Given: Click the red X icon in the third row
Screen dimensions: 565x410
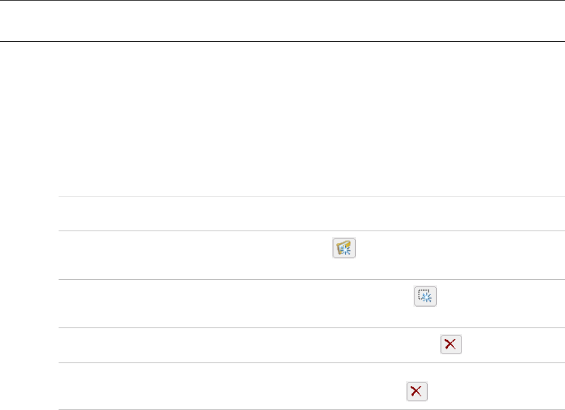Looking at the screenshot, I should click(x=451, y=345).
